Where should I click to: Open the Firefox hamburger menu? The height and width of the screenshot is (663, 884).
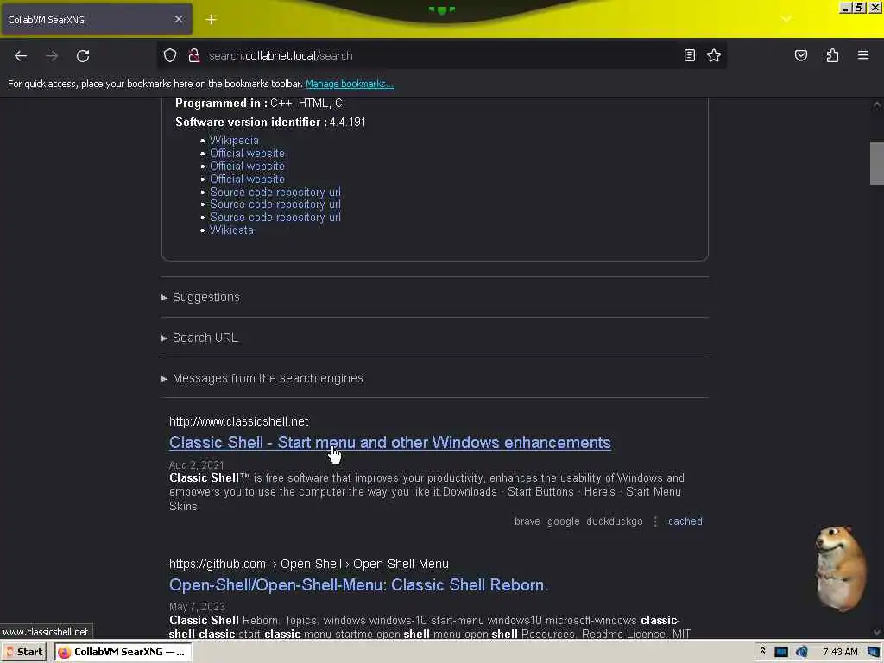pyautogui.click(x=863, y=55)
